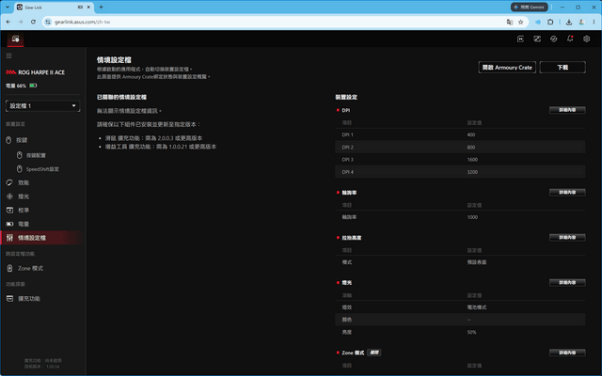Open browser downloads icon

click(569, 23)
